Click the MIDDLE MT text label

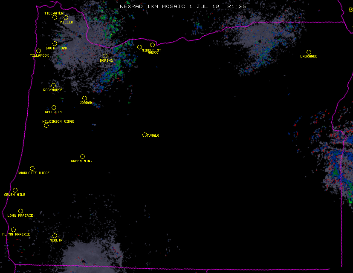151,50
